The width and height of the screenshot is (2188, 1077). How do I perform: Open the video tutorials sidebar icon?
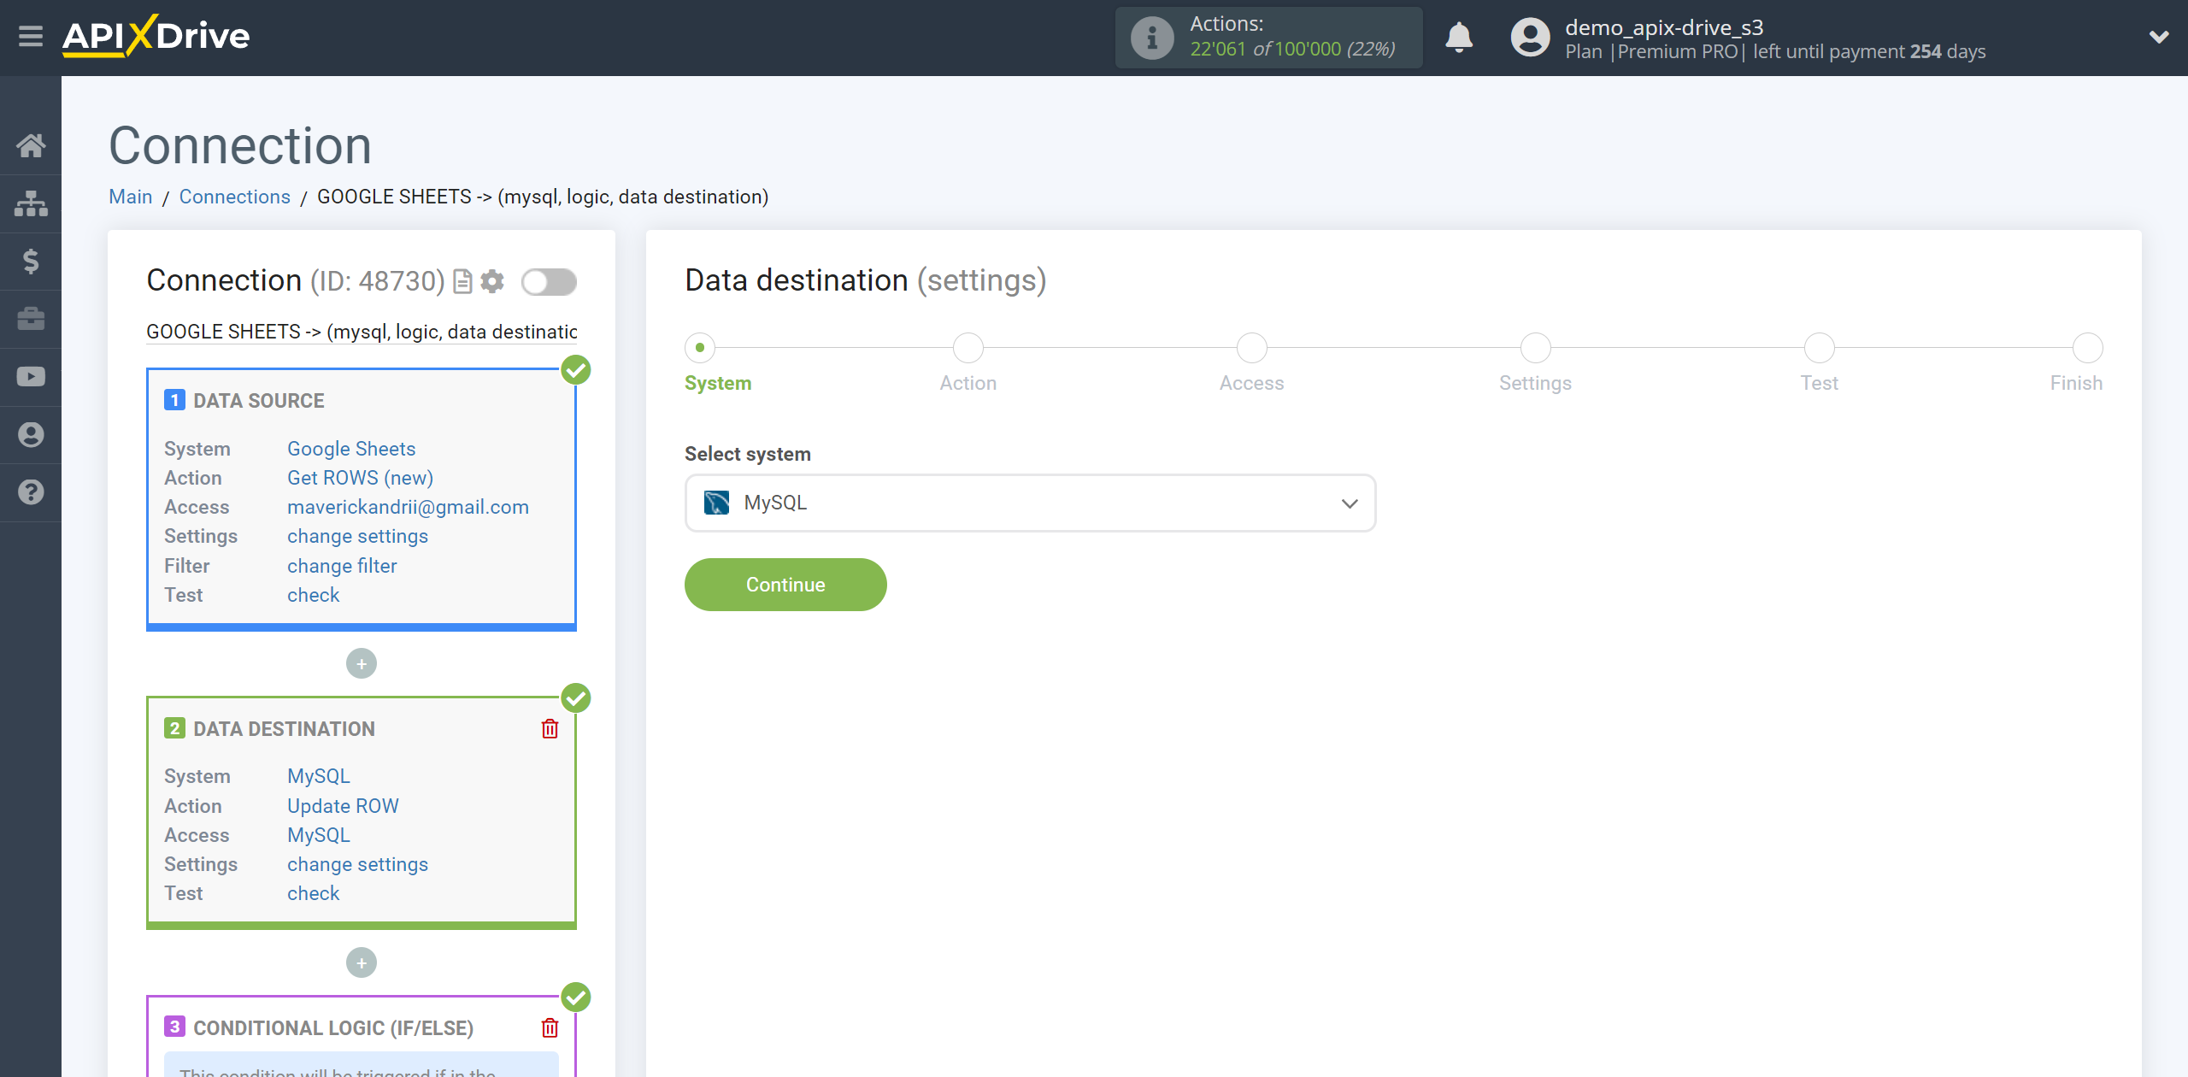[x=31, y=377]
